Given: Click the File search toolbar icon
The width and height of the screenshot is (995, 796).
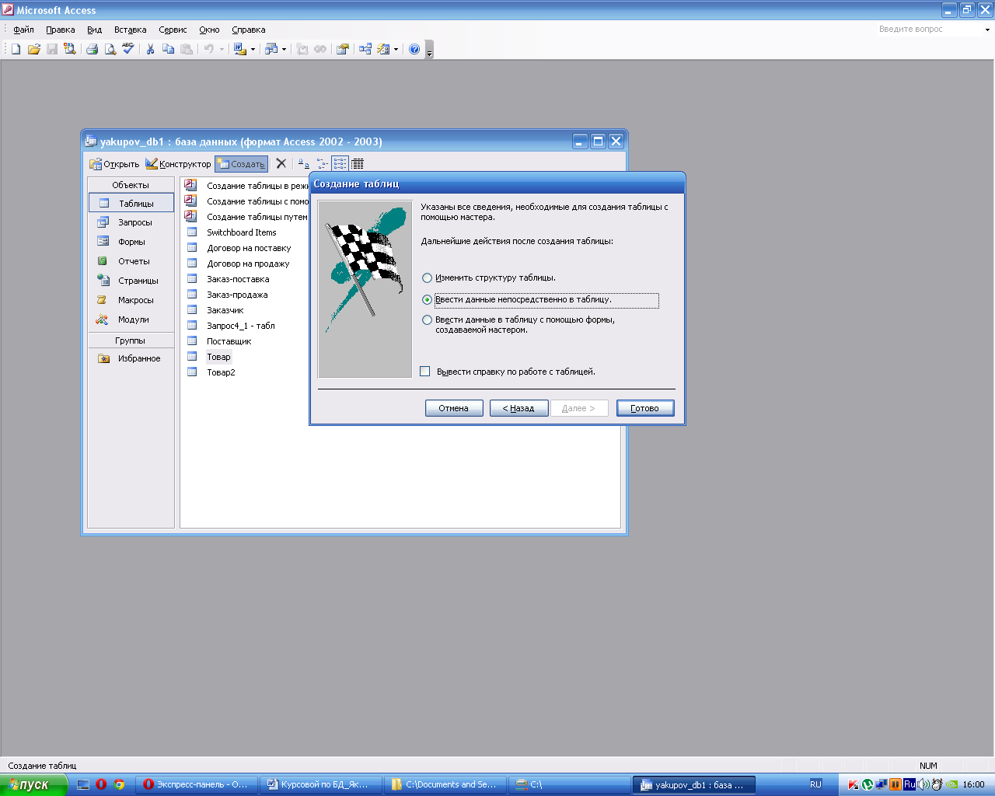Looking at the screenshot, I should click(x=70, y=49).
